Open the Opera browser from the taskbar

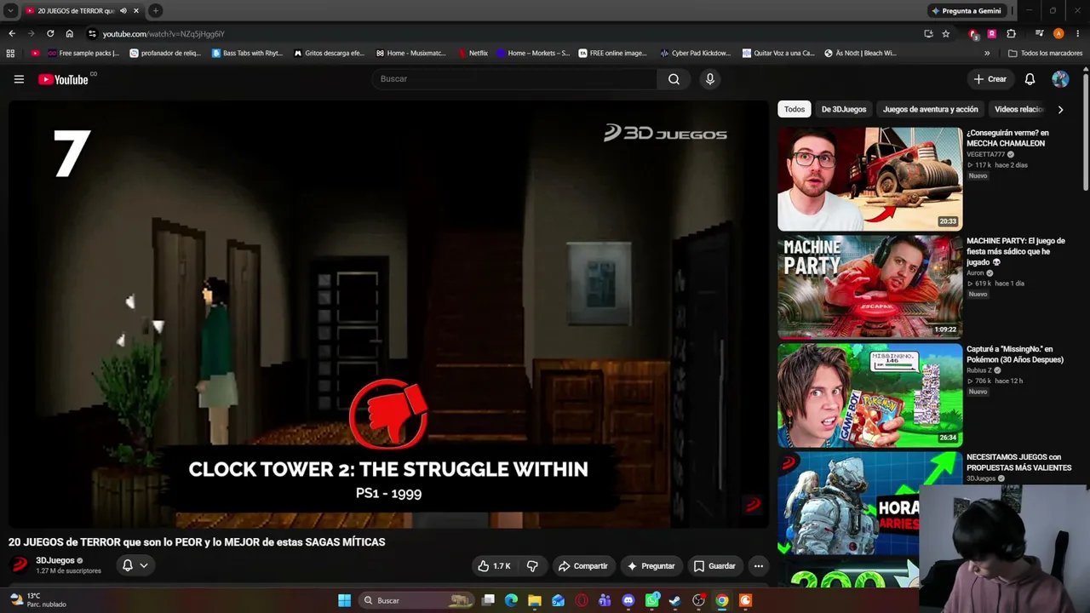tap(582, 600)
